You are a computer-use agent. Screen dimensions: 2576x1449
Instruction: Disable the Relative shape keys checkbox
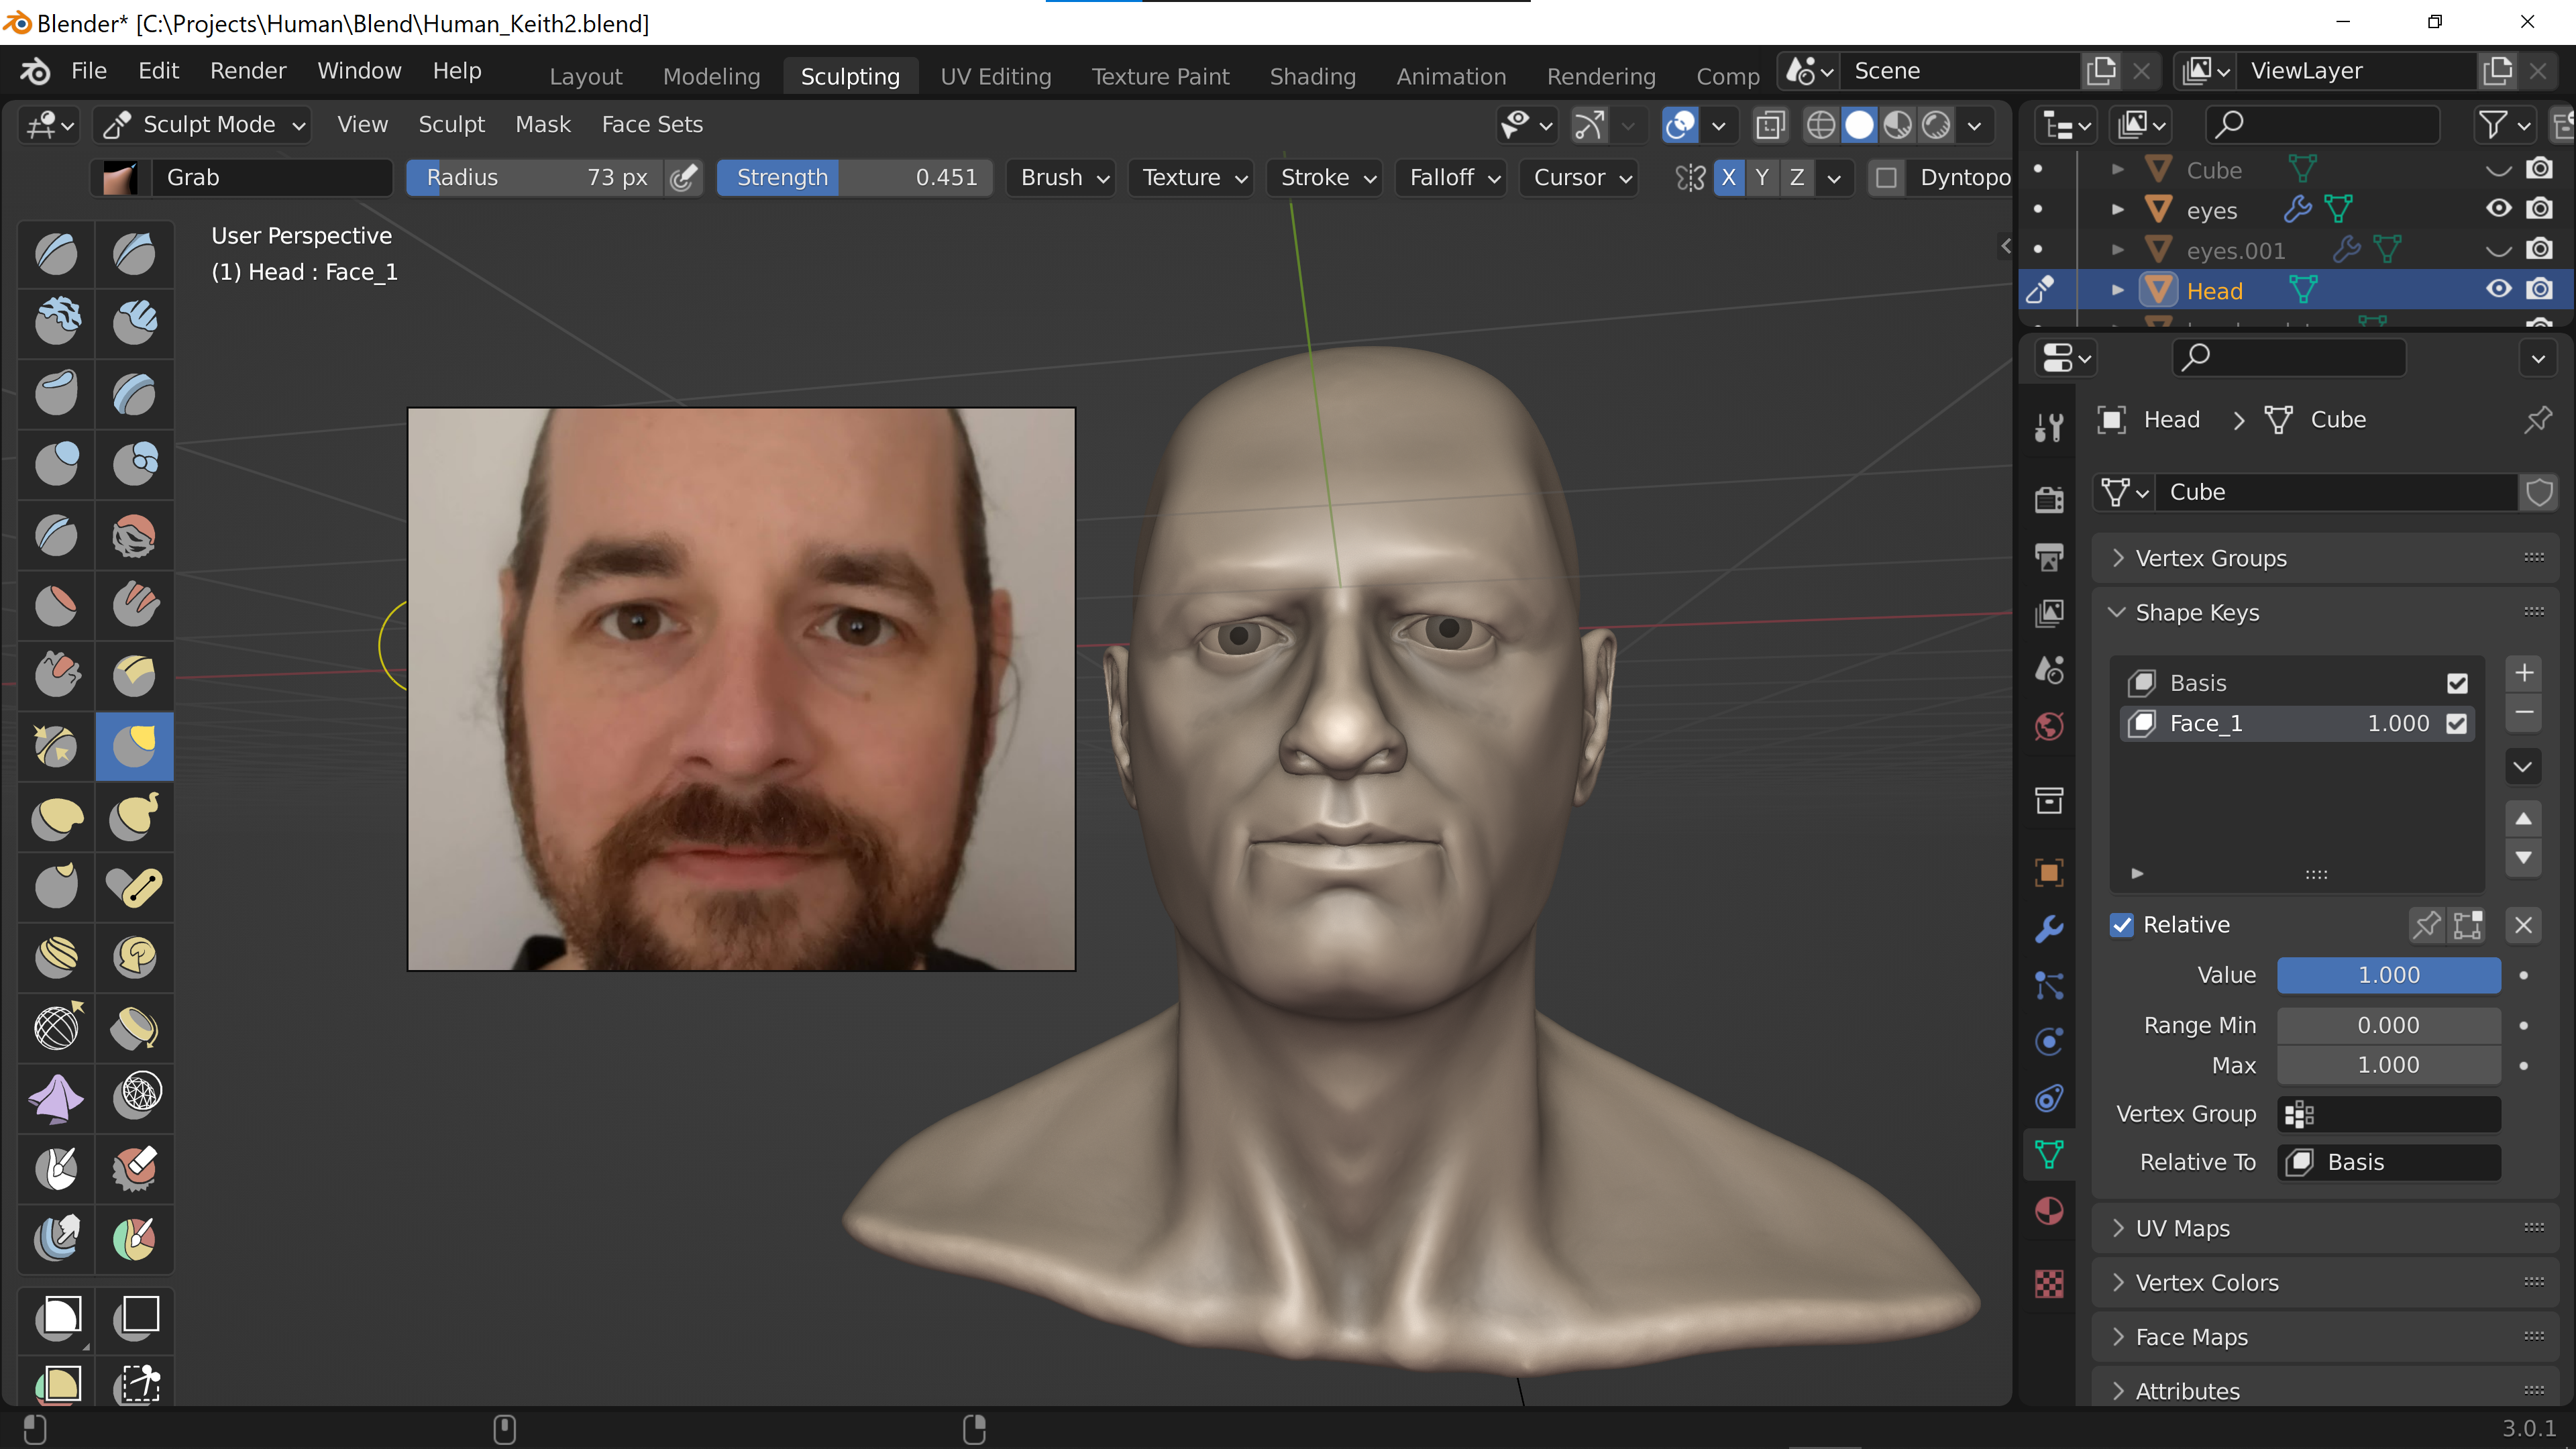(x=2122, y=925)
